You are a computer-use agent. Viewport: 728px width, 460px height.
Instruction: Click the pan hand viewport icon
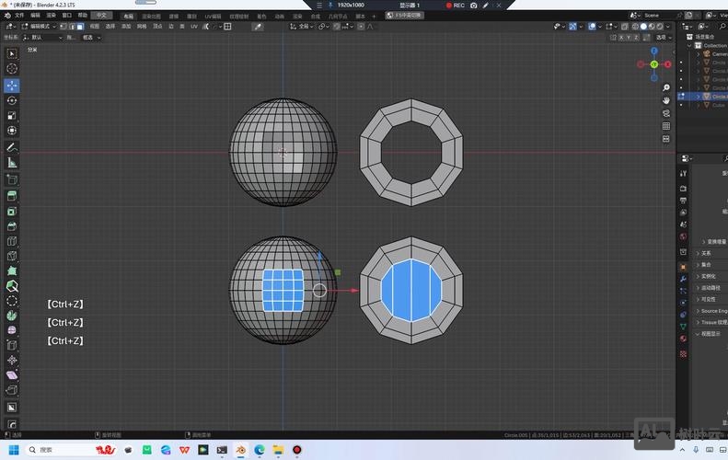pos(666,99)
